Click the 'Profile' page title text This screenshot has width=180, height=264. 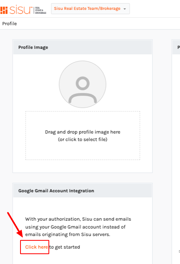click(9, 24)
